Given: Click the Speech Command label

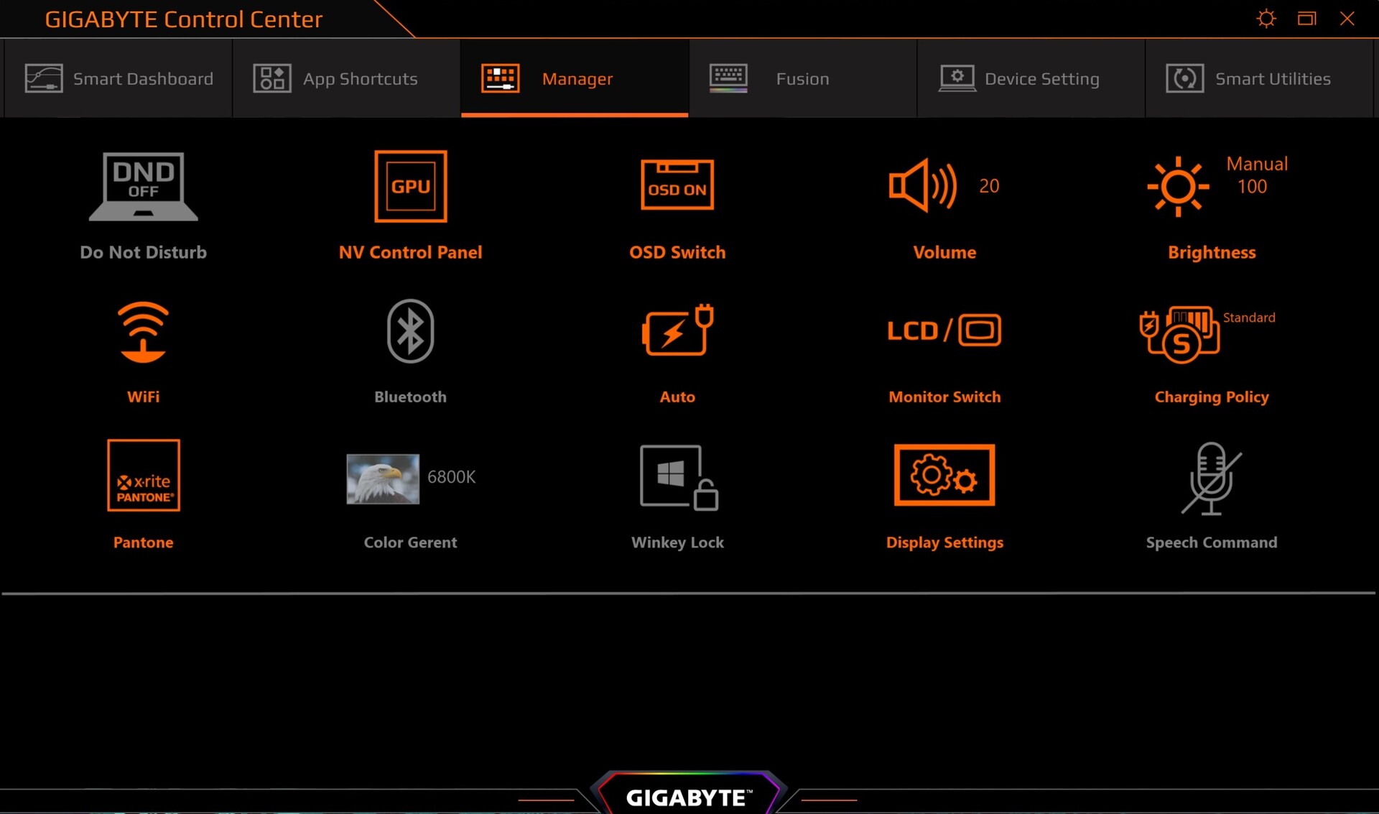Looking at the screenshot, I should (x=1212, y=542).
